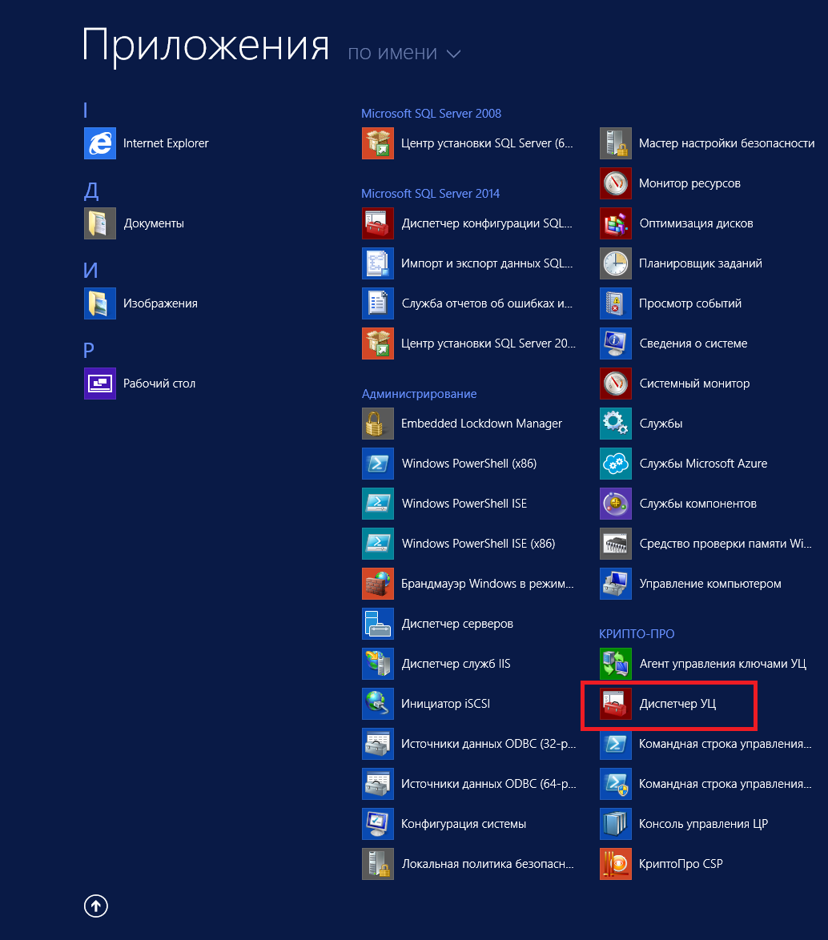828x940 pixels.
Task: Open the Документы folder icon
Action: [x=99, y=223]
